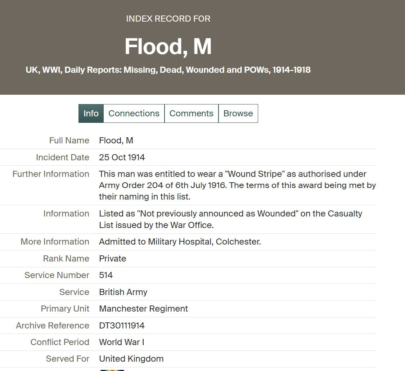Click the medal ribbon thumbnail below Served For
This screenshot has width=405, height=371.
112,370
